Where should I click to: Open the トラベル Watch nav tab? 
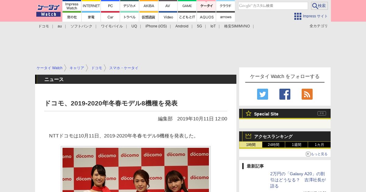130,17
